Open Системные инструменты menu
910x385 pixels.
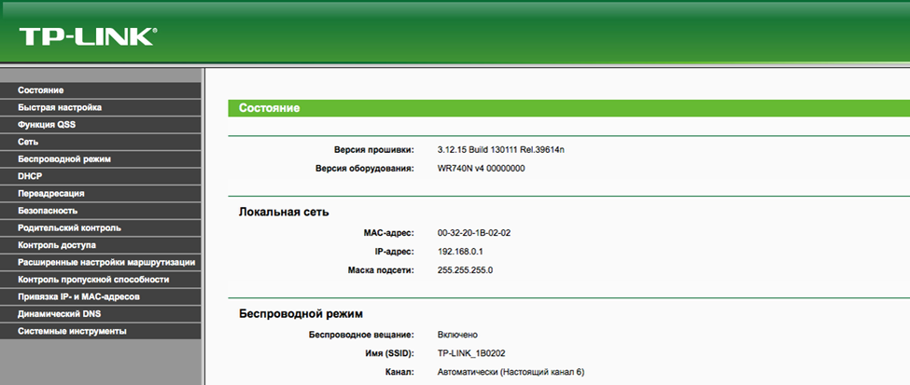point(101,331)
